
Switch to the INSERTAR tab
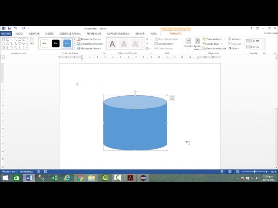[34, 33]
